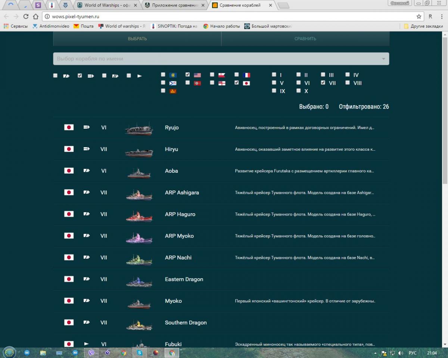Uncheck the Japan nation checkbox
The image size is (448, 358).
click(236, 83)
